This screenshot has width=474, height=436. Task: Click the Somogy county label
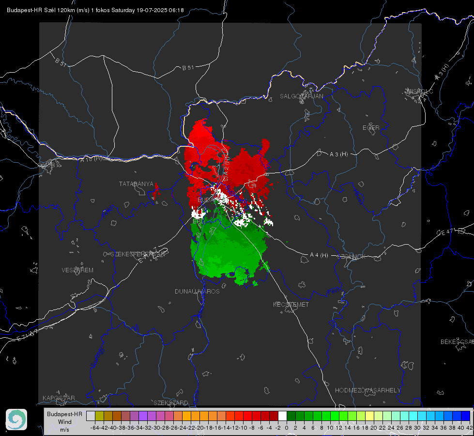(97, 358)
